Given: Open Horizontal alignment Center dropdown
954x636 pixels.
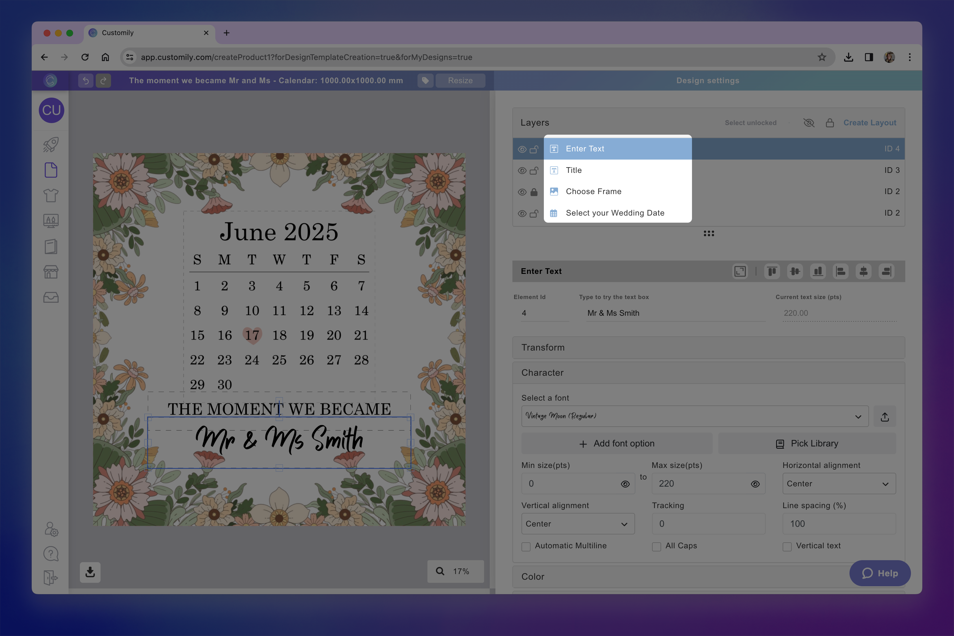Looking at the screenshot, I should pyautogui.click(x=839, y=484).
